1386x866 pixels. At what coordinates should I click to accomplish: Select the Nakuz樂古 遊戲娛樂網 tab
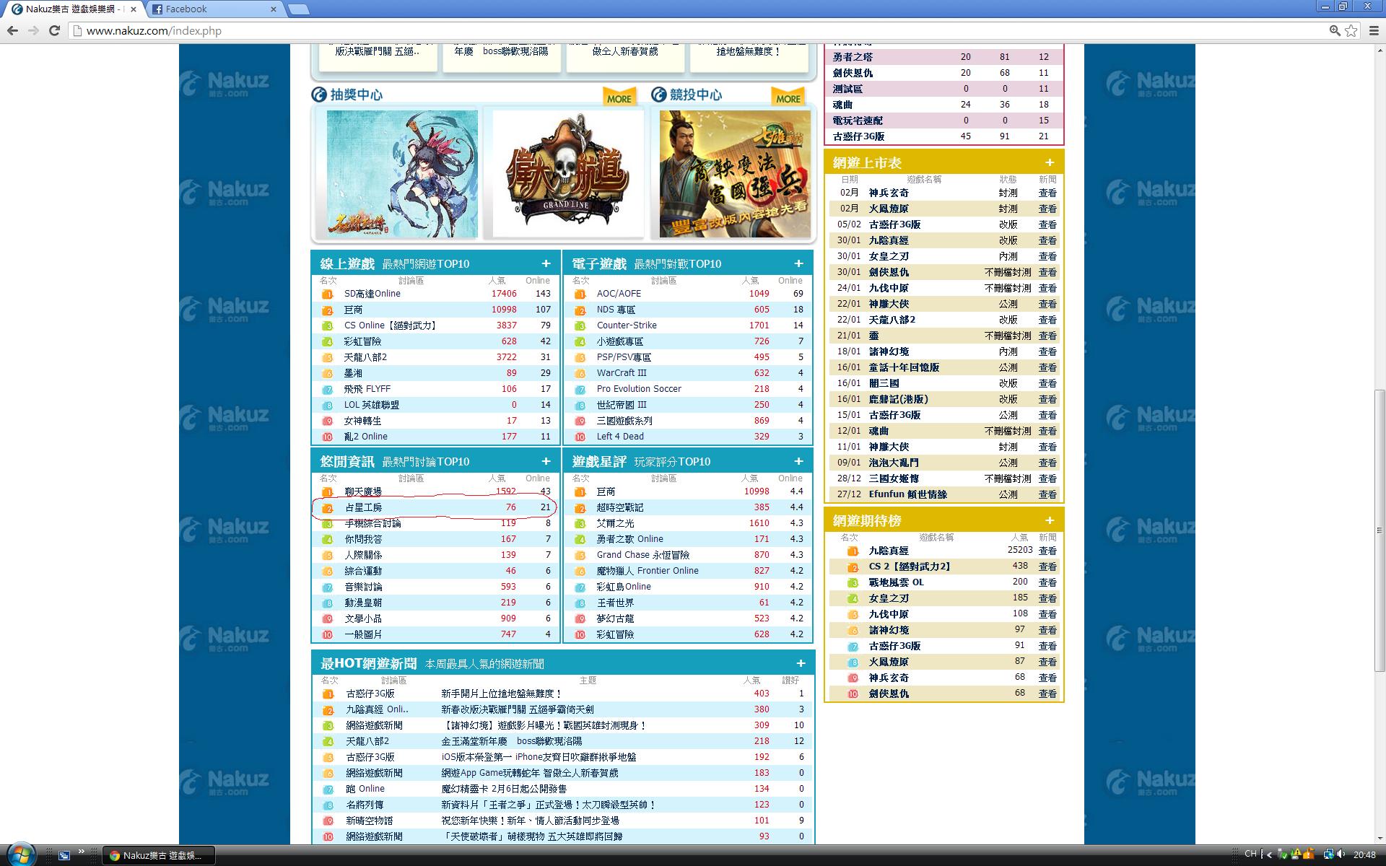click(72, 9)
